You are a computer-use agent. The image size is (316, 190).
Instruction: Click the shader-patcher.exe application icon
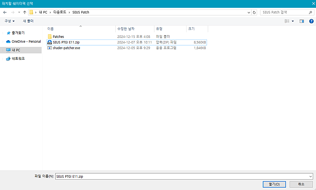click(x=49, y=48)
